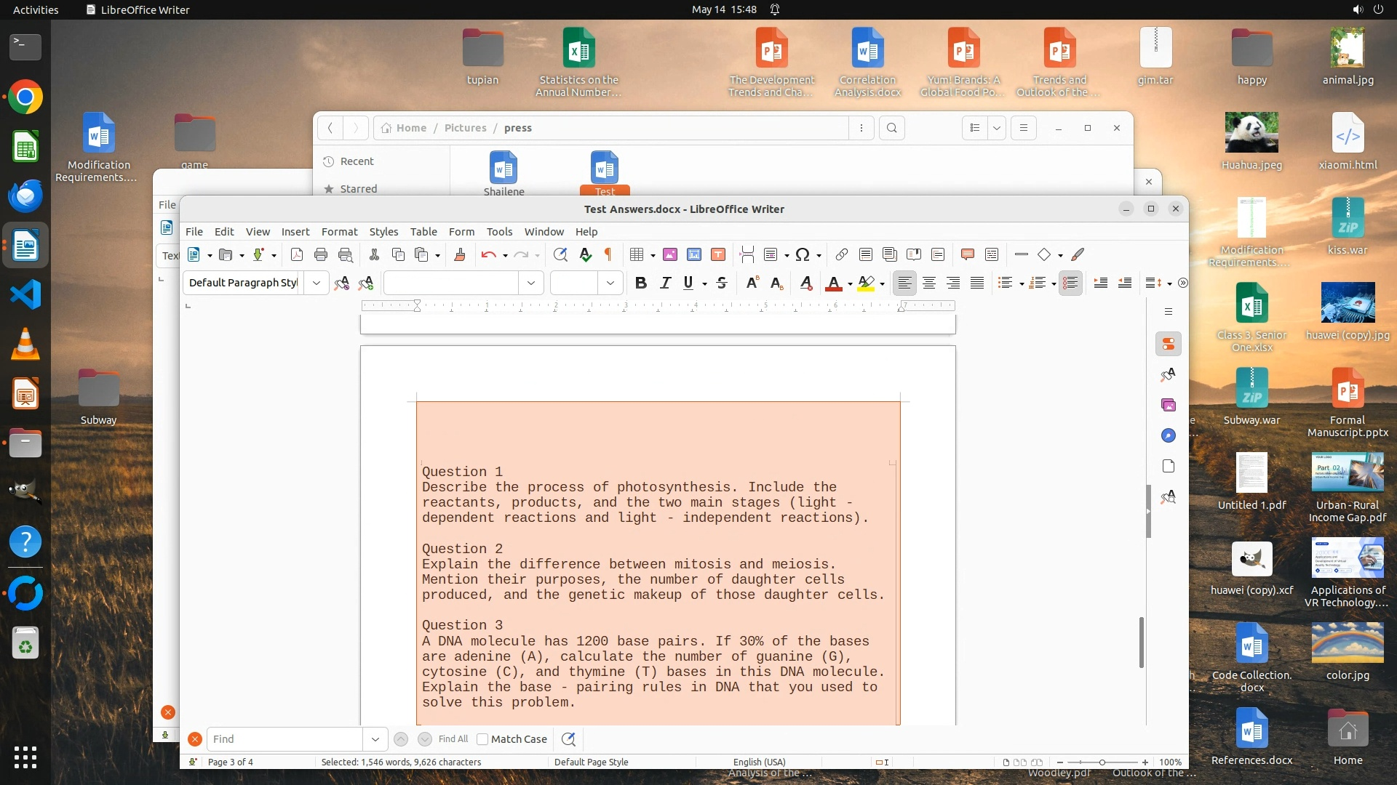Toggle bold formatting
The width and height of the screenshot is (1397, 785).
coord(640,283)
